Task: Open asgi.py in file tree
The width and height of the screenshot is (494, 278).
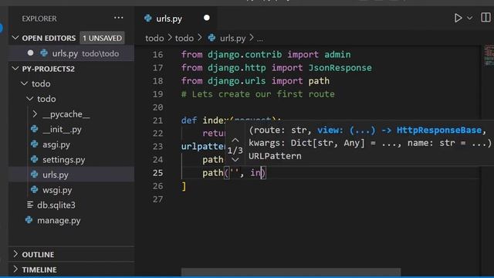Action: [56, 144]
